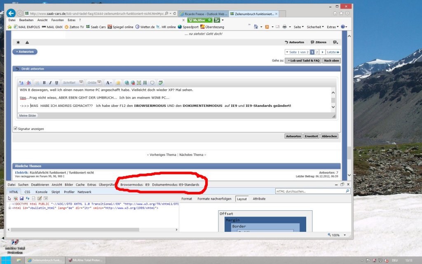
Task: Open 'Lob und Tadel & FAQ' jump dropdown
Action: tap(303, 61)
